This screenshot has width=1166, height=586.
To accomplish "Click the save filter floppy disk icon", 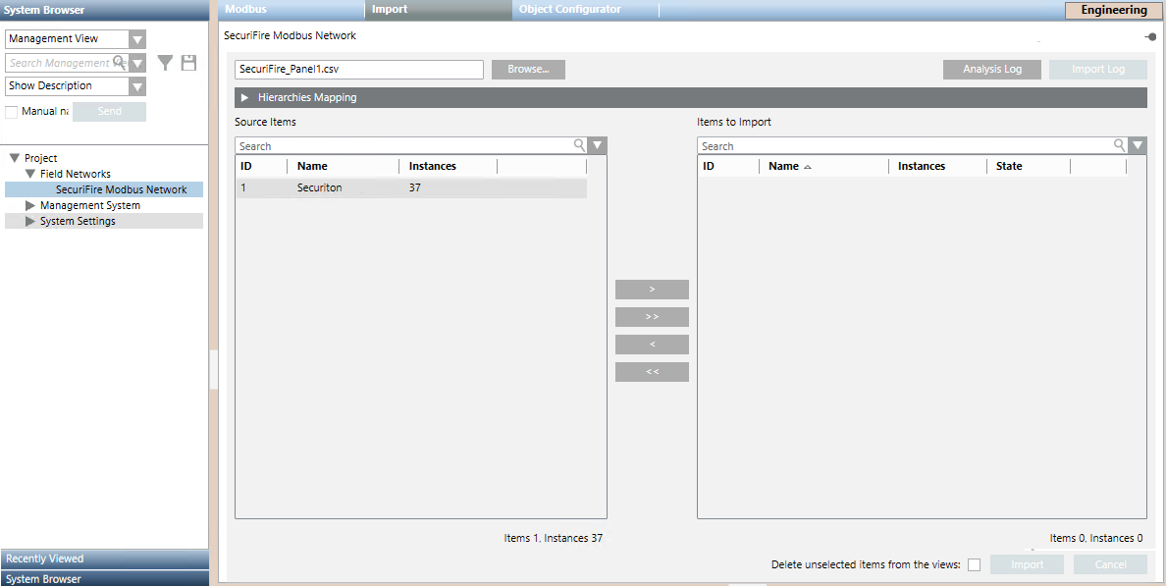I will click(x=187, y=62).
